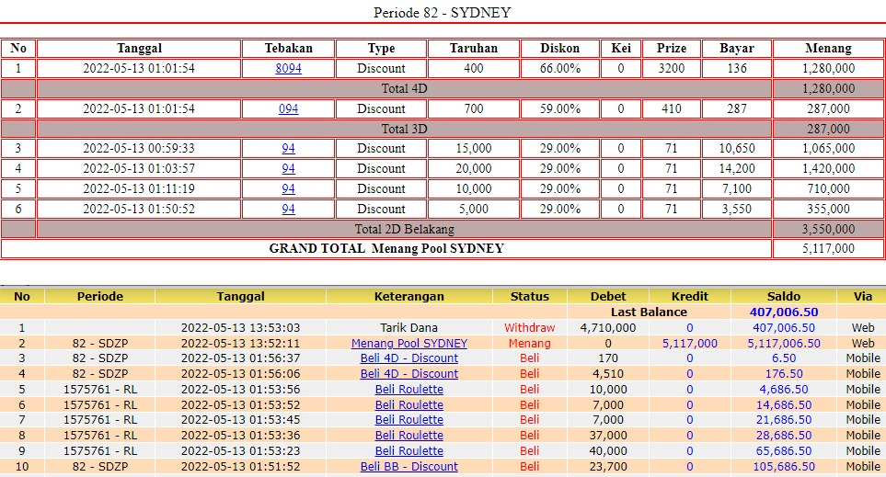Select the 3,550,000 total 2D value
The image size is (886, 477).
(828, 229)
